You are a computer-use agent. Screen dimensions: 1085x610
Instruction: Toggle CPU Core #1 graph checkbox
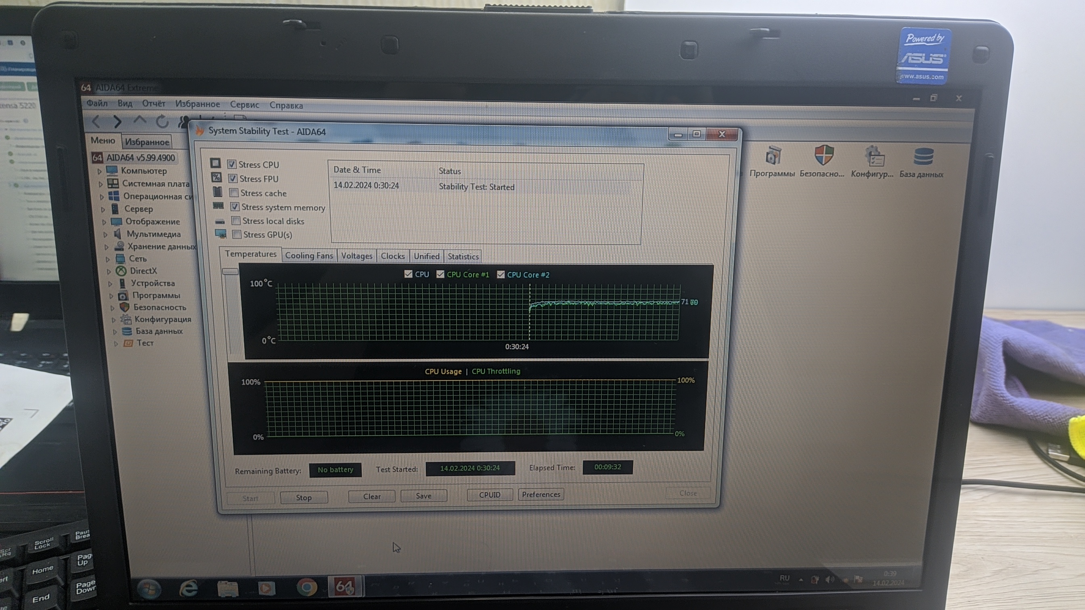[440, 274]
